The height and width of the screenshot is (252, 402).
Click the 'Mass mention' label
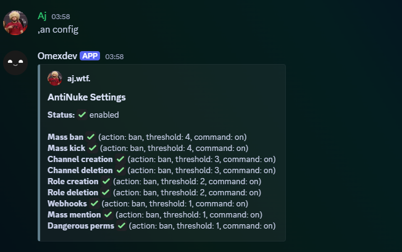74,214
